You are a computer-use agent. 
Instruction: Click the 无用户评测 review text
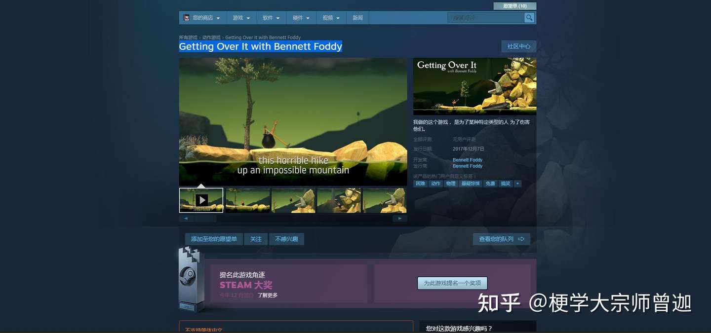click(464, 140)
